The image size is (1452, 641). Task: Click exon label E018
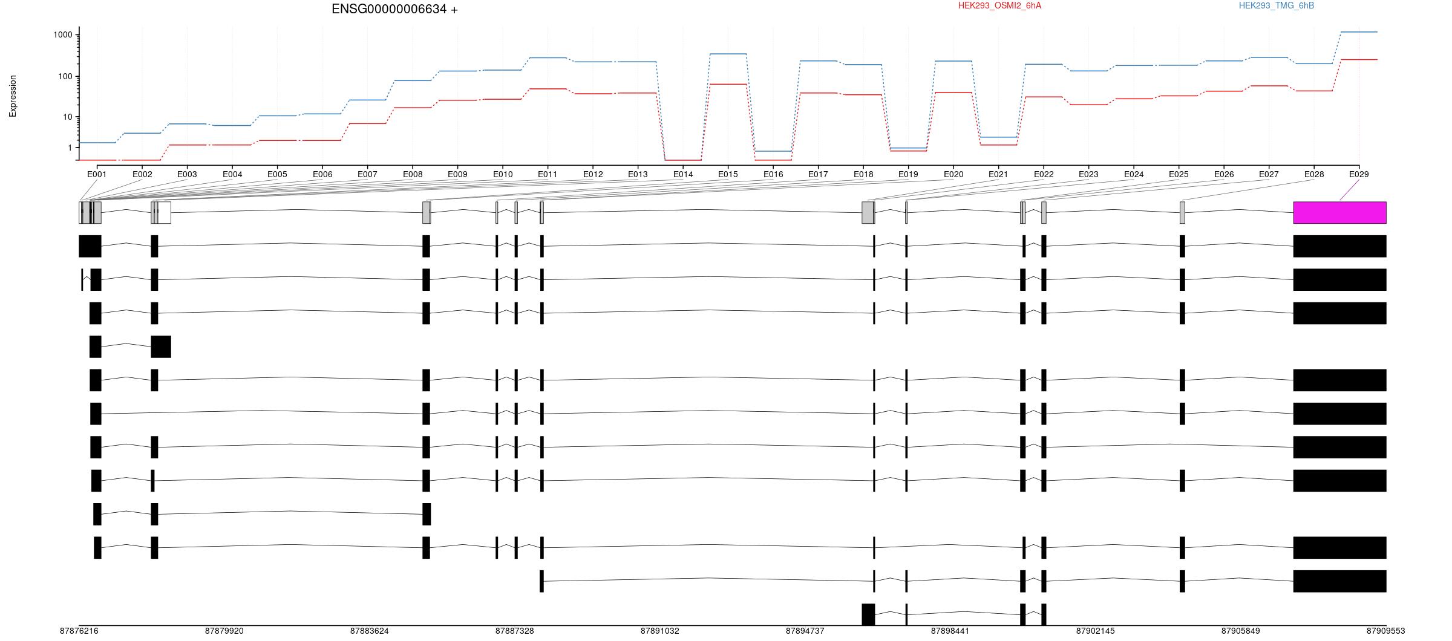(x=863, y=174)
